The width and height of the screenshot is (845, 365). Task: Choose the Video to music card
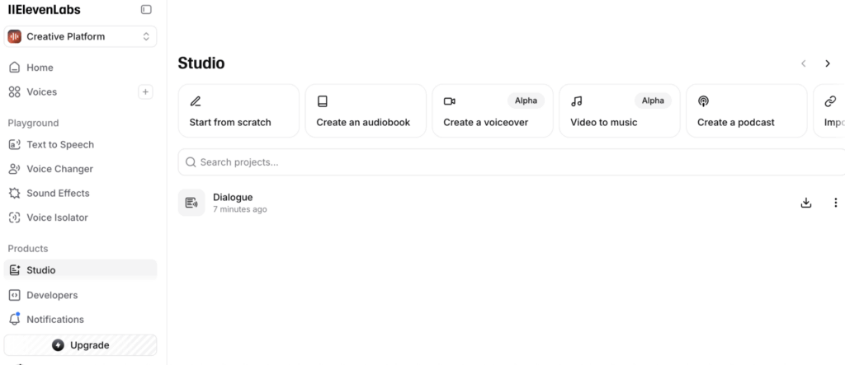click(619, 111)
